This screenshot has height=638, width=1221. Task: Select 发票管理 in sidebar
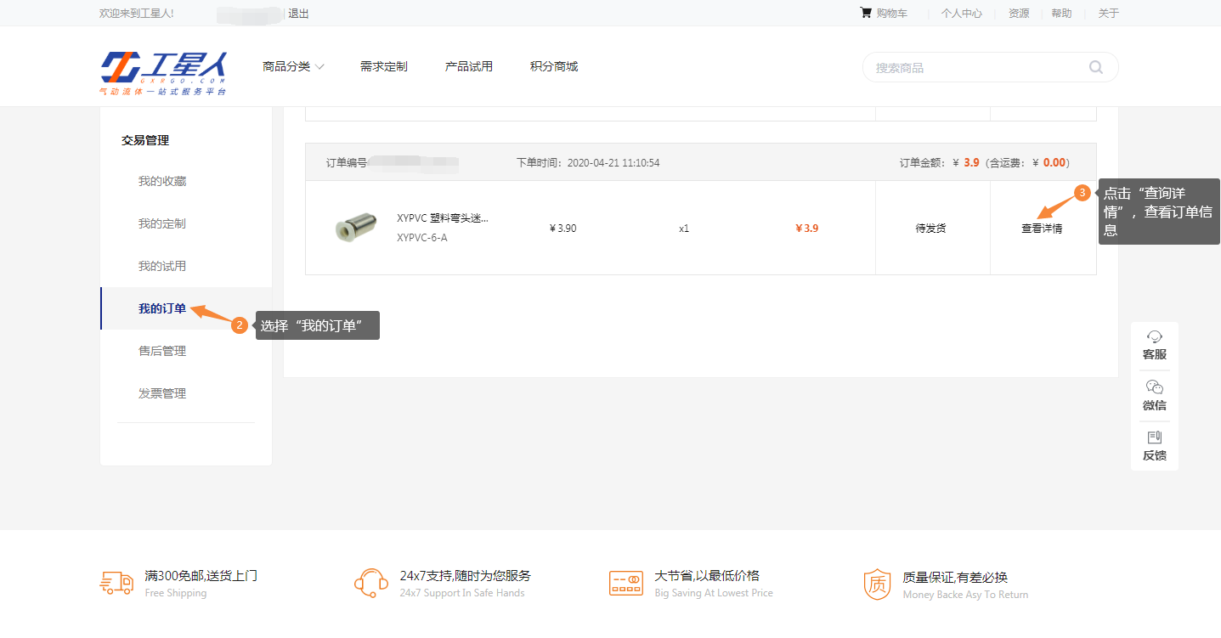click(x=162, y=393)
